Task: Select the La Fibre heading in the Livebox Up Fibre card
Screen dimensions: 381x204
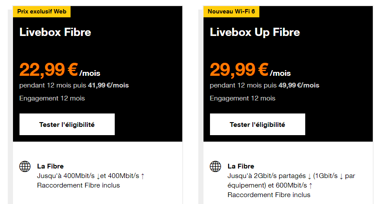Action: (241, 166)
